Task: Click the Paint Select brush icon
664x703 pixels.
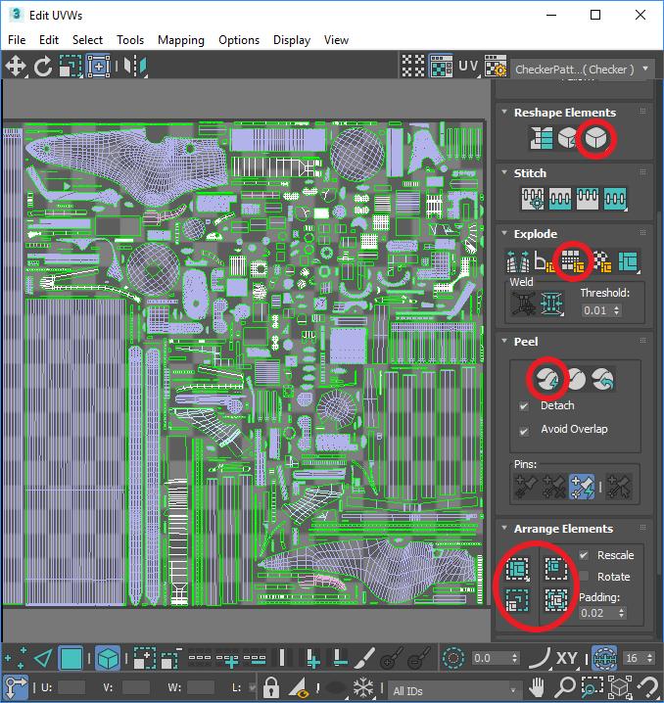Action: click(x=365, y=659)
